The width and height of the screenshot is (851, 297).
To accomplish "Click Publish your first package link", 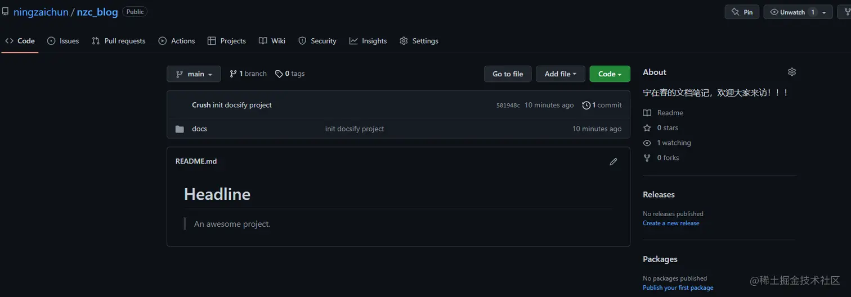I will pyautogui.click(x=678, y=287).
